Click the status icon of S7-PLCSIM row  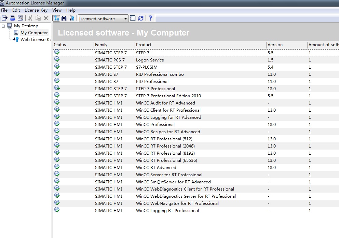click(x=57, y=67)
